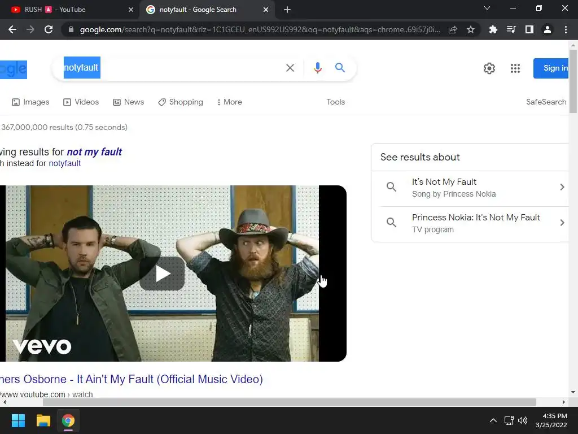578x434 pixels.
Task: Go back using the browser back arrow
Action: tap(12, 29)
